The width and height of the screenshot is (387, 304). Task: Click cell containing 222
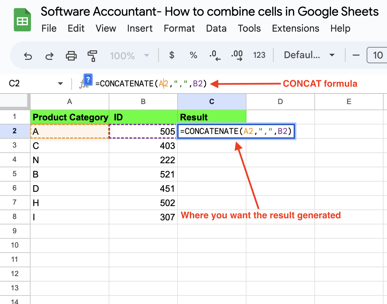(x=143, y=160)
